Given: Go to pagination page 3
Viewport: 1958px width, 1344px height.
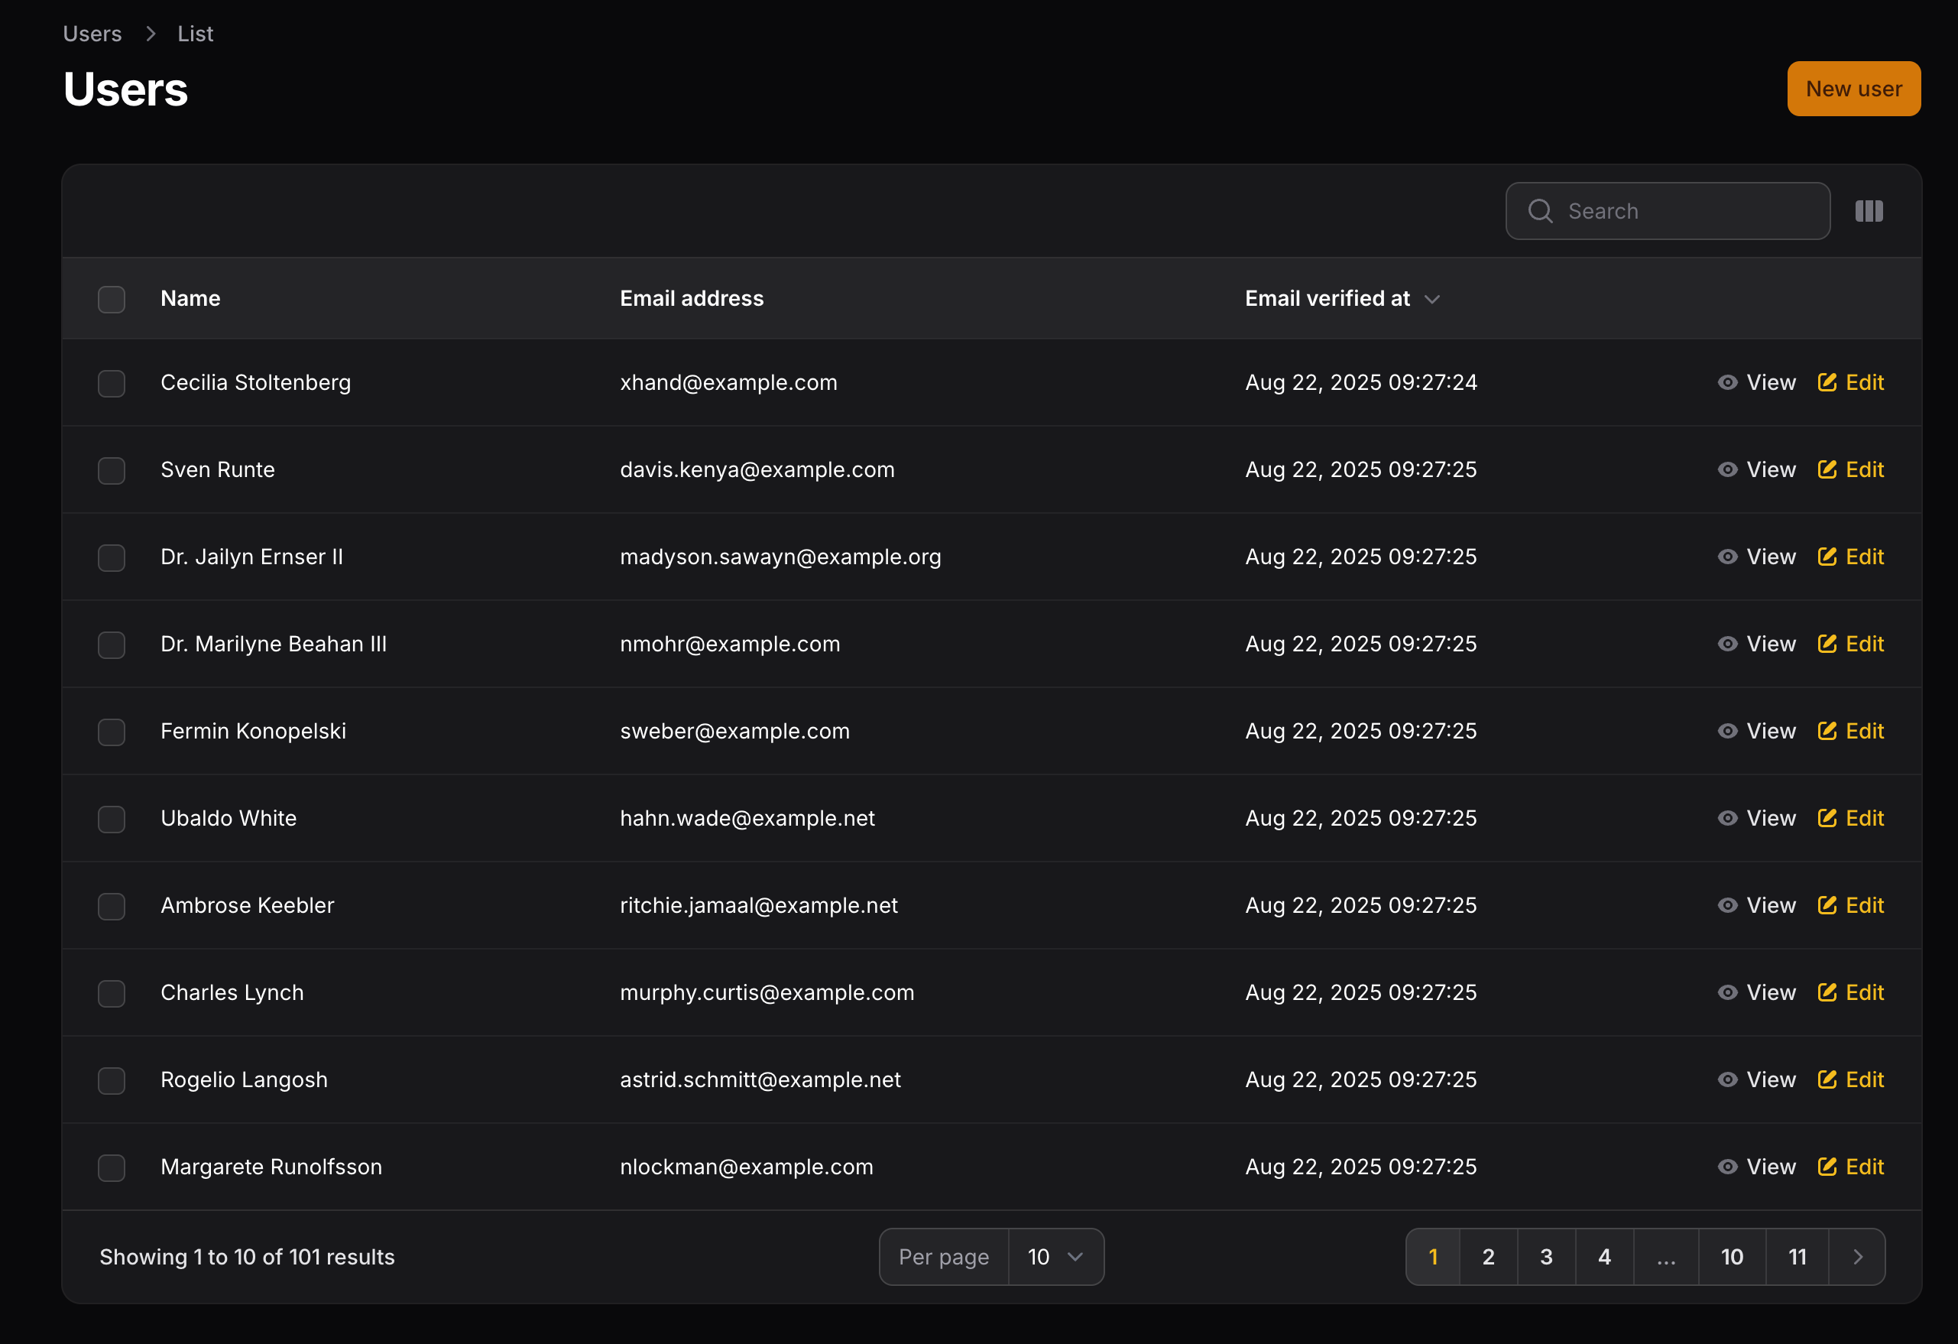Looking at the screenshot, I should 1546,1257.
